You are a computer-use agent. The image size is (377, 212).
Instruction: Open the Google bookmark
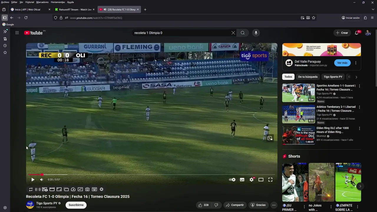coord(8,24)
